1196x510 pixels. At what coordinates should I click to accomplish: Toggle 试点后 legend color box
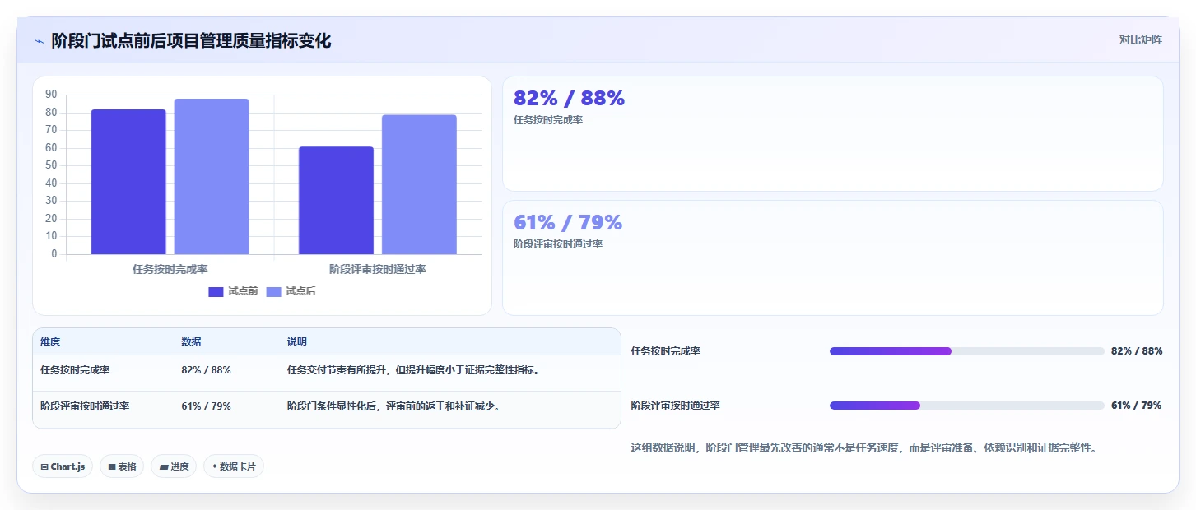pos(273,292)
